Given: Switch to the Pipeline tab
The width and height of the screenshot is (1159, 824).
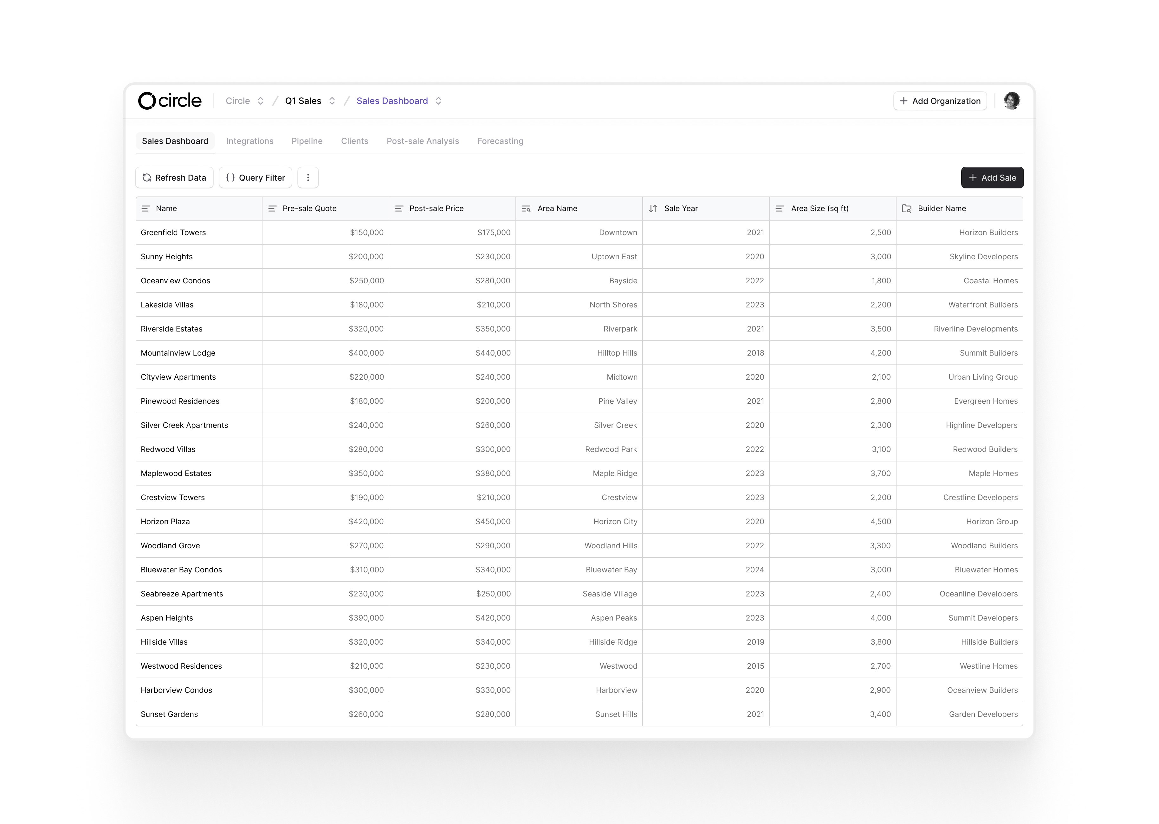Looking at the screenshot, I should click(x=307, y=141).
